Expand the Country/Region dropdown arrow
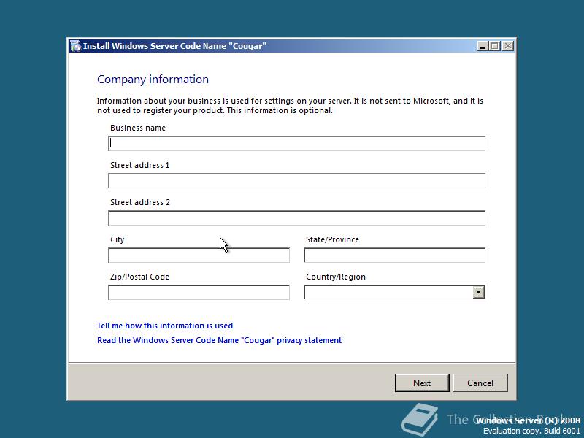 pos(479,293)
